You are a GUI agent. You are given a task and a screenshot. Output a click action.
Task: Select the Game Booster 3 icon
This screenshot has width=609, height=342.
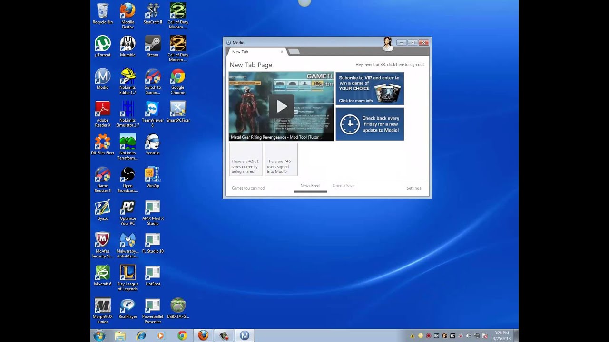103,180
